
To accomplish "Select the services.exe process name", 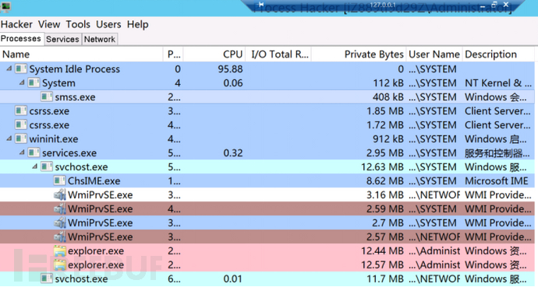I will (69, 152).
